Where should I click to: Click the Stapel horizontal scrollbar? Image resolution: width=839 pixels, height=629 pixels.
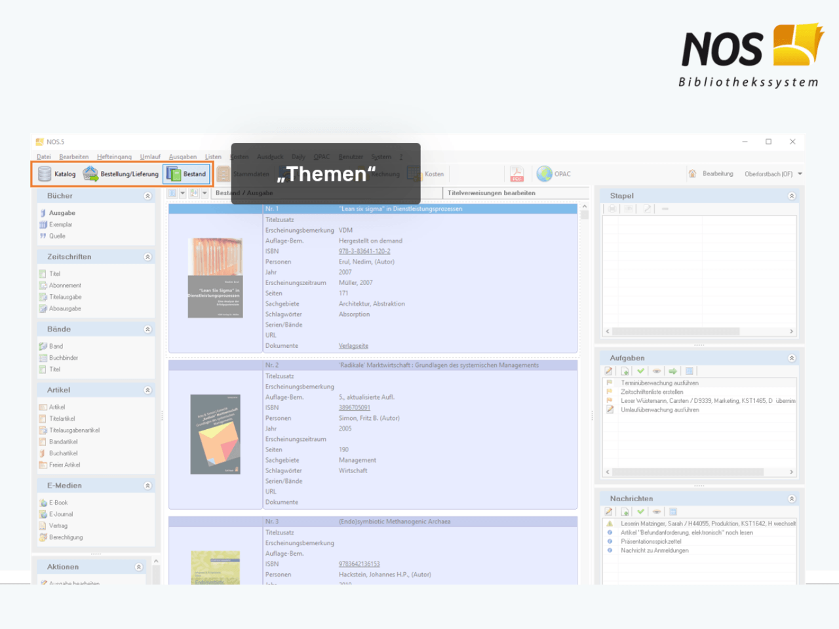tap(699, 332)
